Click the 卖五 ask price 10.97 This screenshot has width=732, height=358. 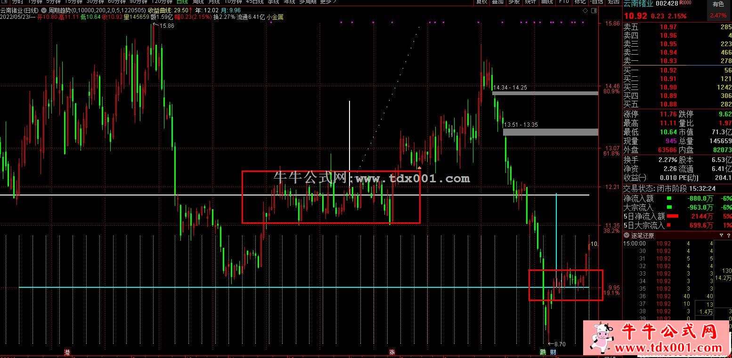point(668,27)
